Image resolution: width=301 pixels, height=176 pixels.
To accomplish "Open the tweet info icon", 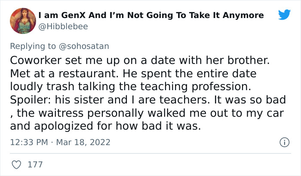I will (x=284, y=142).
